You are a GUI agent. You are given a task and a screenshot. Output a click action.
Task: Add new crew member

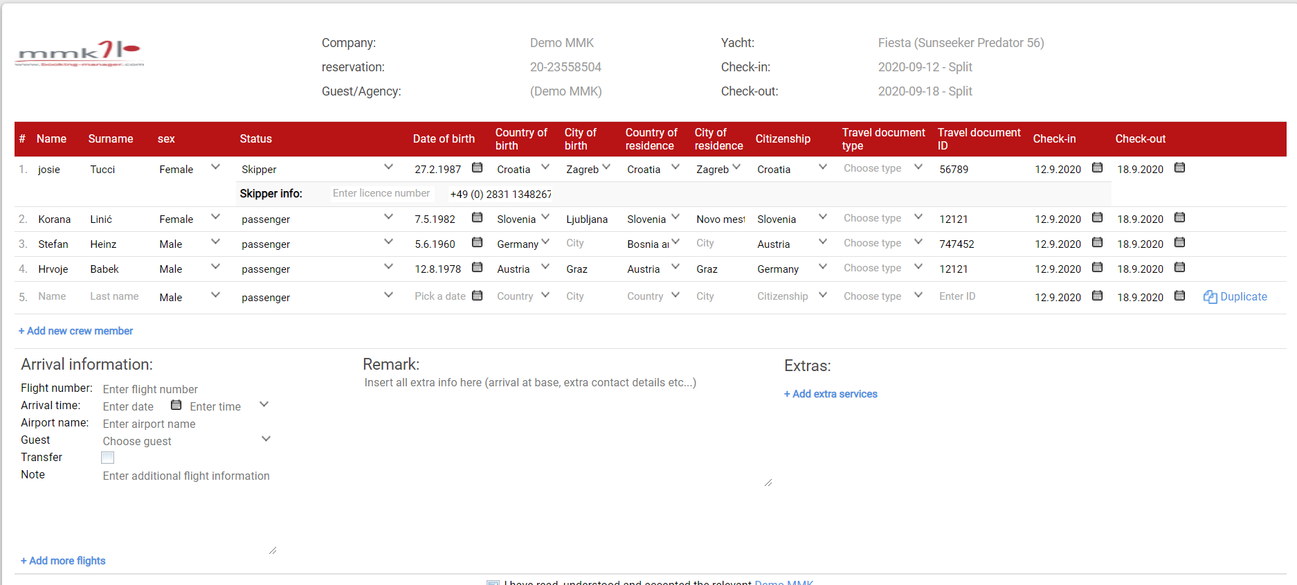click(75, 331)
